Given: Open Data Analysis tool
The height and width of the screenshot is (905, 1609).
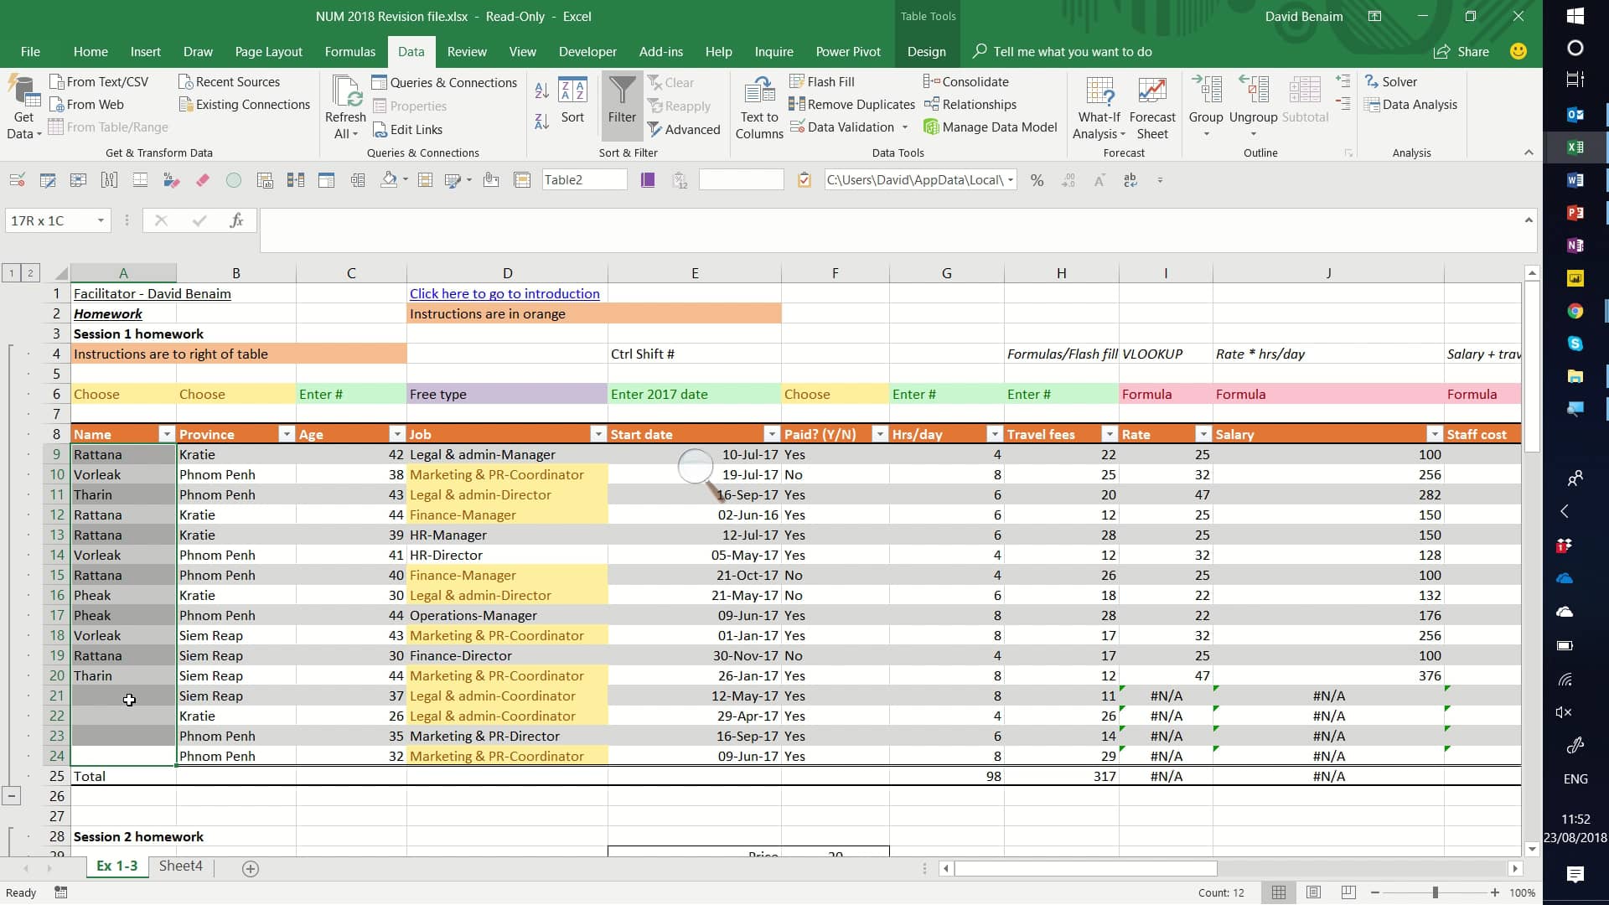Looking at the screenshot, I should (x=1410, y=104).
